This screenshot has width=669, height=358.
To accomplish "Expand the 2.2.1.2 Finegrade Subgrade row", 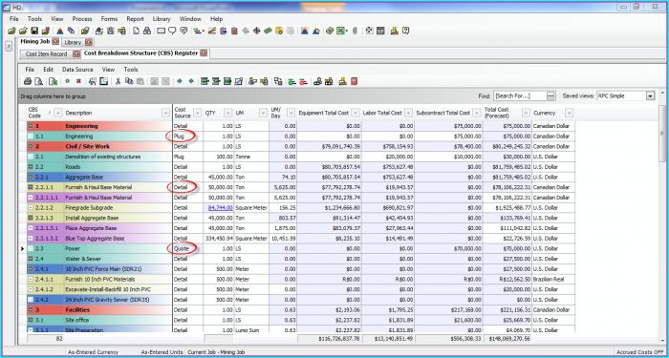I will [31, 208].
